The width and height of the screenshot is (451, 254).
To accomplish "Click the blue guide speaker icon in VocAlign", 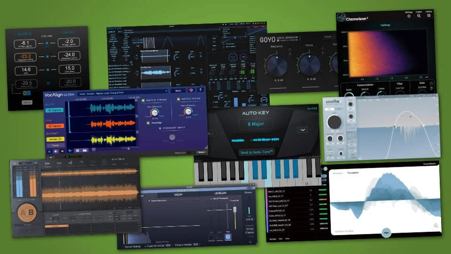I will point(49,151).
